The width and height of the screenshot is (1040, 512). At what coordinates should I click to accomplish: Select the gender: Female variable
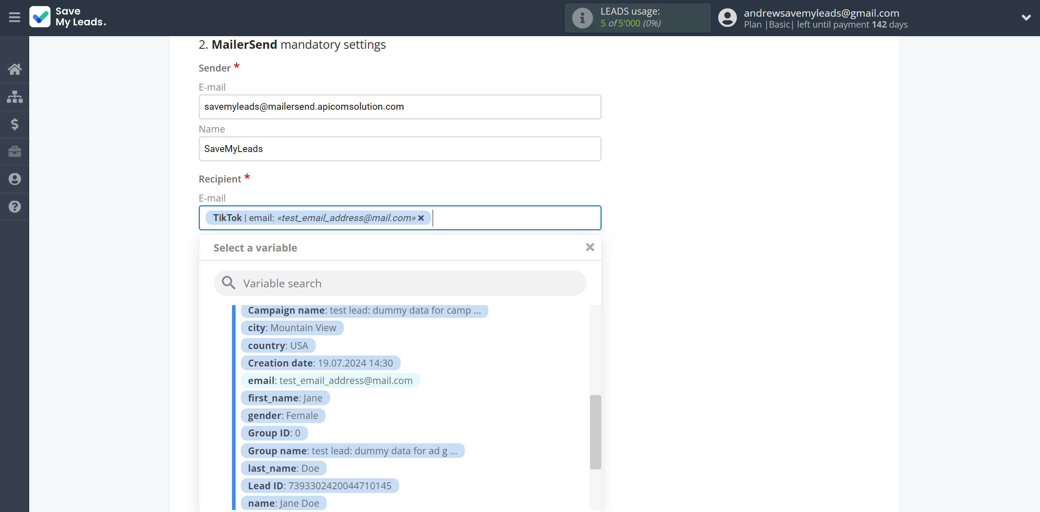(x=283, y=416)
